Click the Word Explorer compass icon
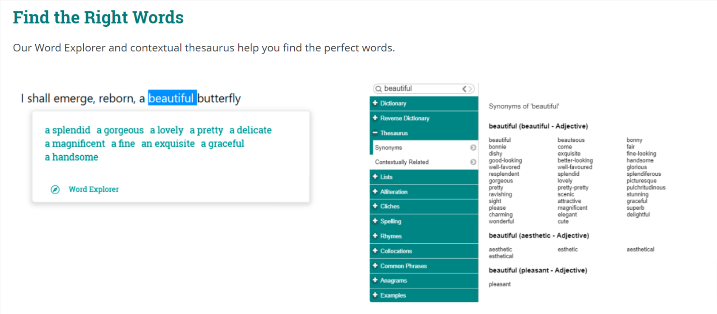This screenshot has height=314, width=717. point(55,189)
